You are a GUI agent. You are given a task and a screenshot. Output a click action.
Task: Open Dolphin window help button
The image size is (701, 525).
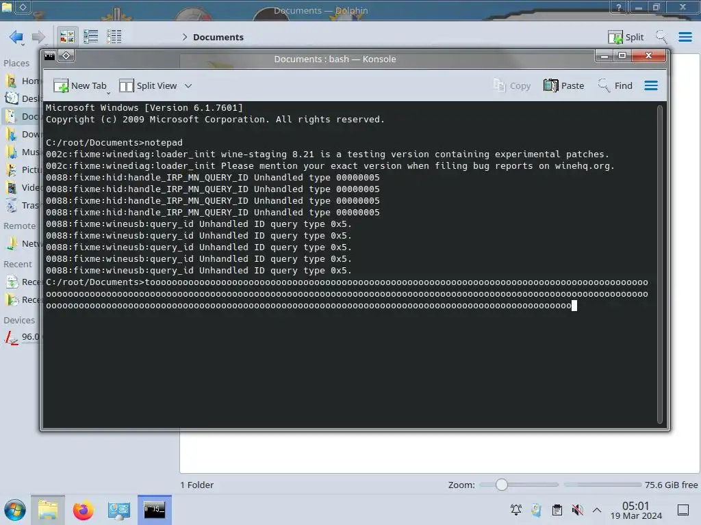coord(618,7)
